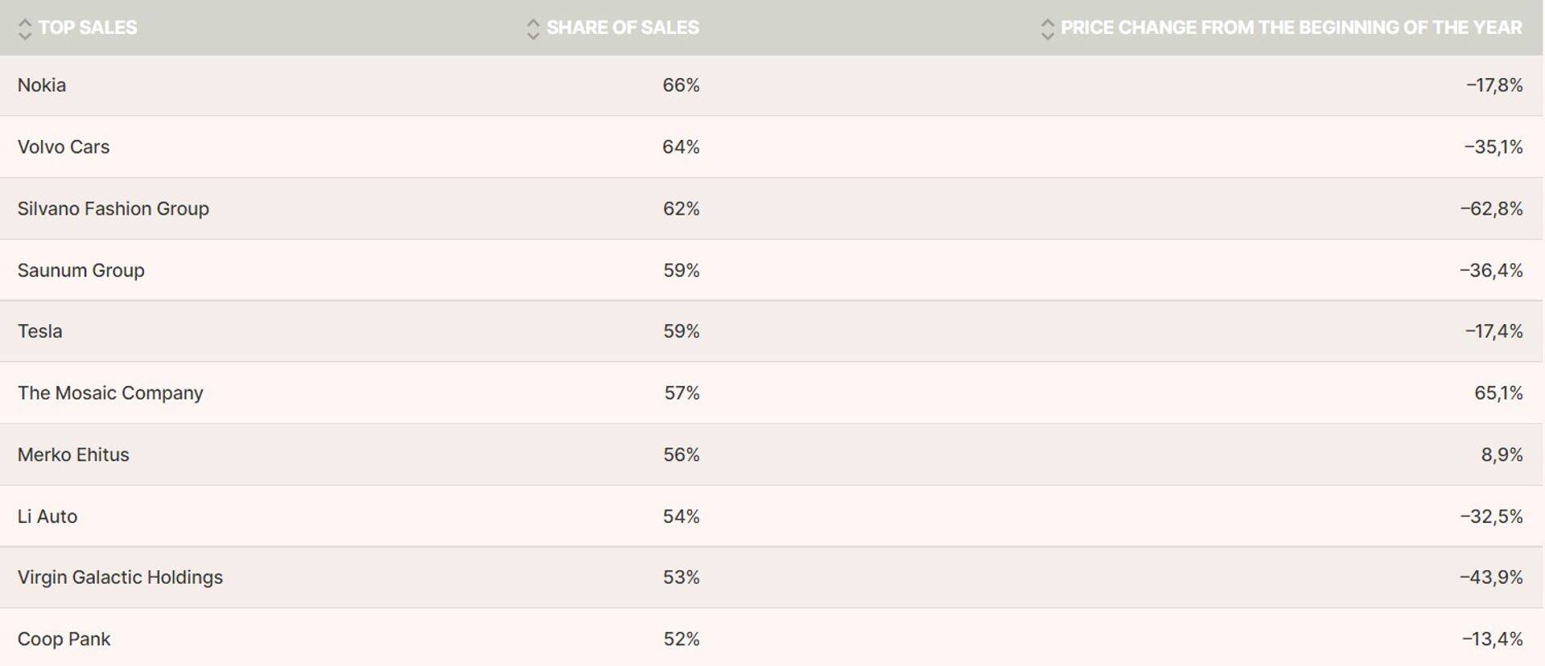Select the Merko Ehitus row name
1545x666 pixels.
tap(73, 455)
